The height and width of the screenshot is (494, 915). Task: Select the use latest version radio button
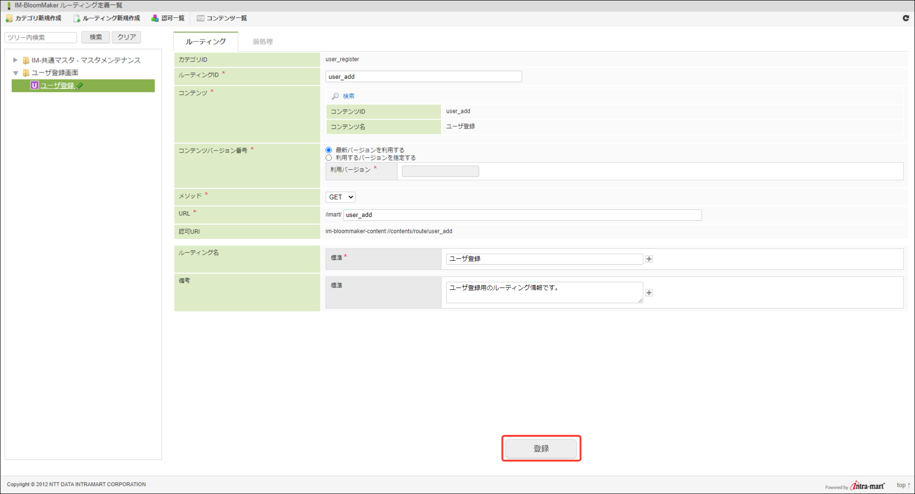pos(329,150)
